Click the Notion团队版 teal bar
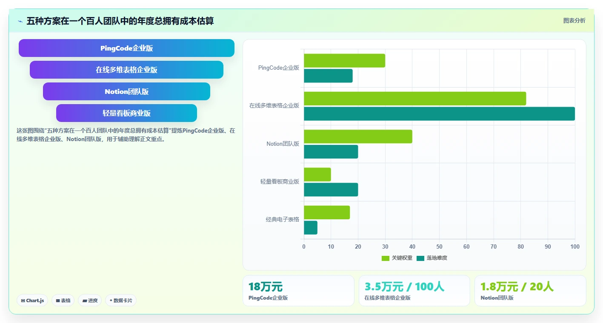Image resolution: width=603 pixels, height=323 pixels. pos(331,152)
